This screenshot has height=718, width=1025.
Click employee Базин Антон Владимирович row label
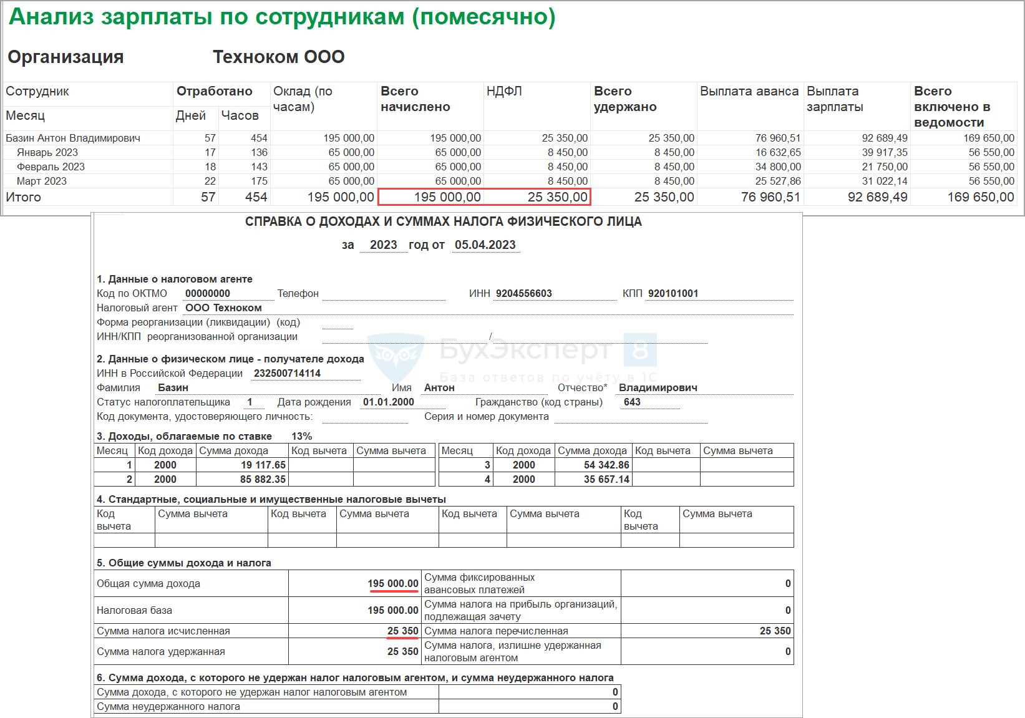[73, 138]
